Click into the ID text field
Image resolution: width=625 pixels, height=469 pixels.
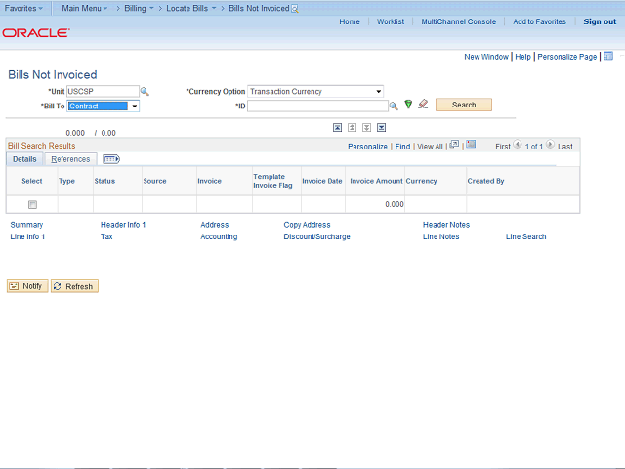pos(316,106)
